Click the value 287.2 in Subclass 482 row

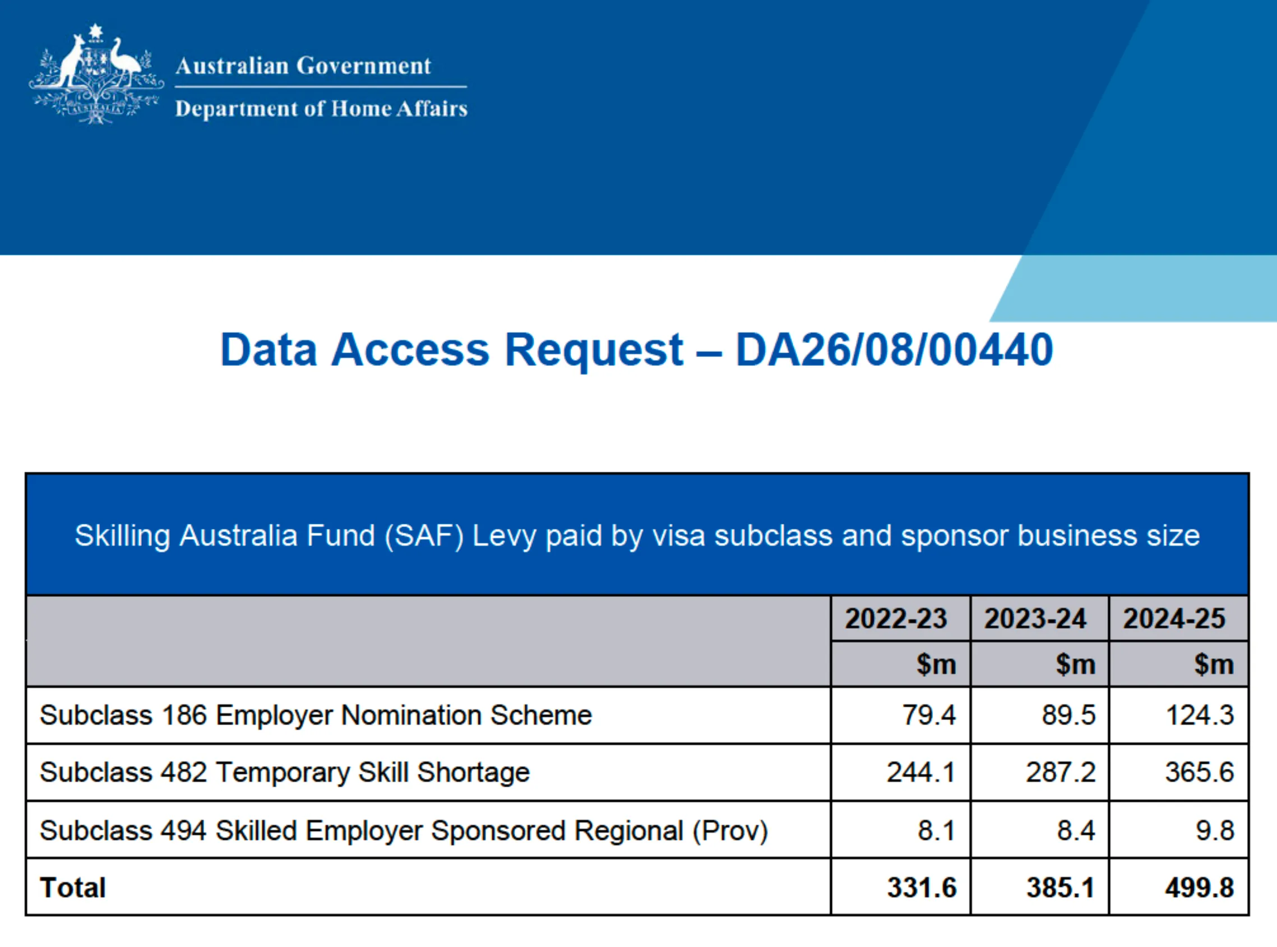coord(1061,772)
